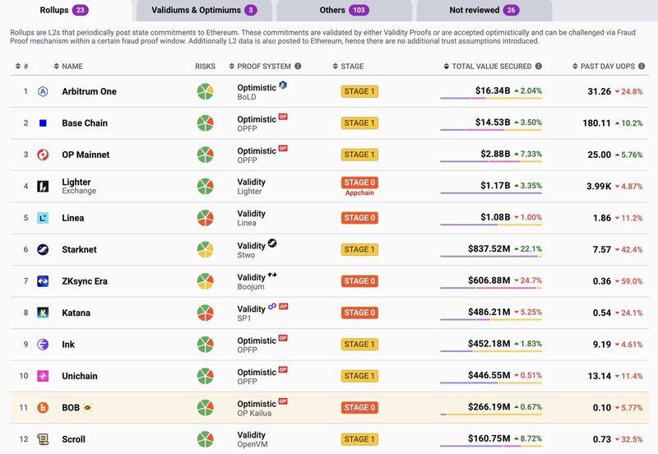Click the Lighter risk rosette icon
Screen dimensions: 658x454
pos(205,187)
